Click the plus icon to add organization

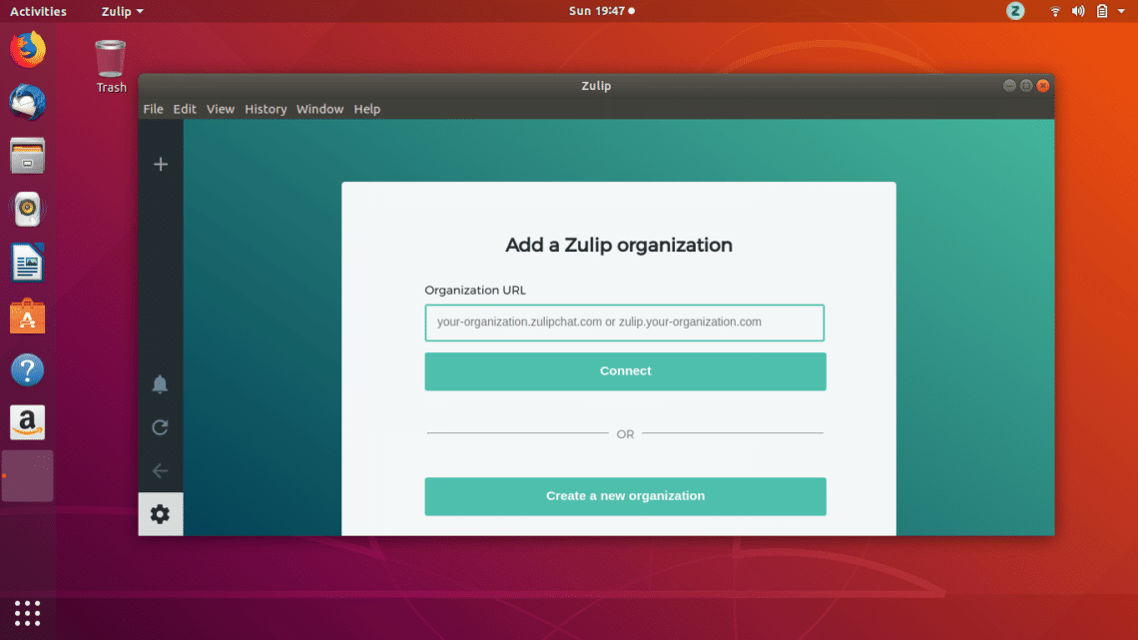coord(160,165)
